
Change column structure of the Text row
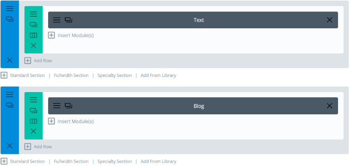pyautogui.click(x=33, y=35)
